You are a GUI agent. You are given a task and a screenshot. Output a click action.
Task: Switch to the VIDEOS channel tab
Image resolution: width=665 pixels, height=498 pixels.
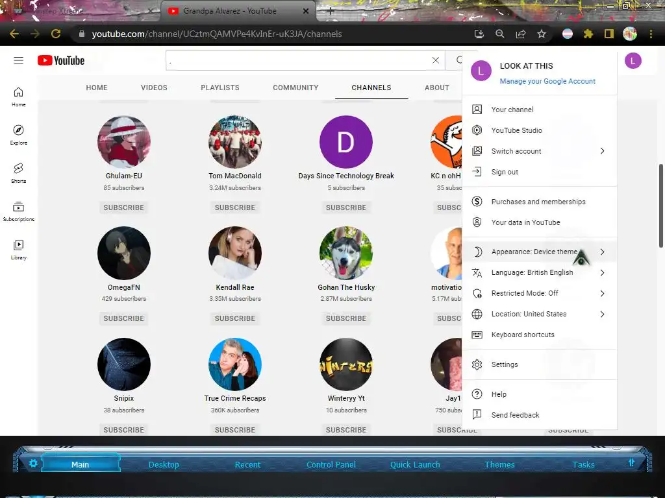(x=154, y=88)
